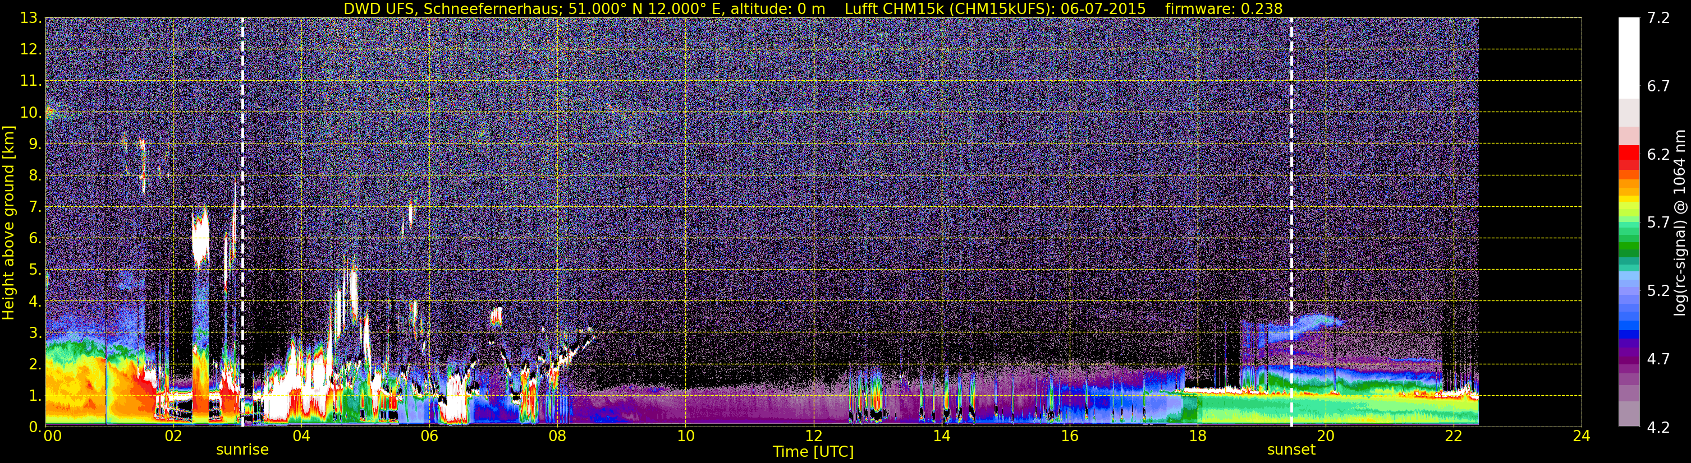Click the '16' time axis tick label
The height and width of the screenshot is (463, 1691).
pyautogui.click(x=1069, y=436)
